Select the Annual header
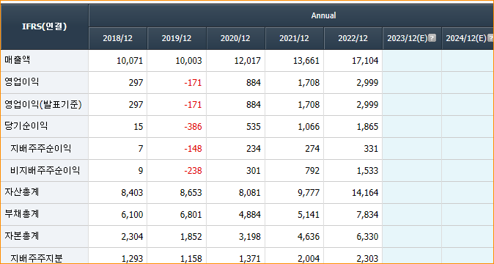Viewport: 494px width, 264px height. coord(323,15)
